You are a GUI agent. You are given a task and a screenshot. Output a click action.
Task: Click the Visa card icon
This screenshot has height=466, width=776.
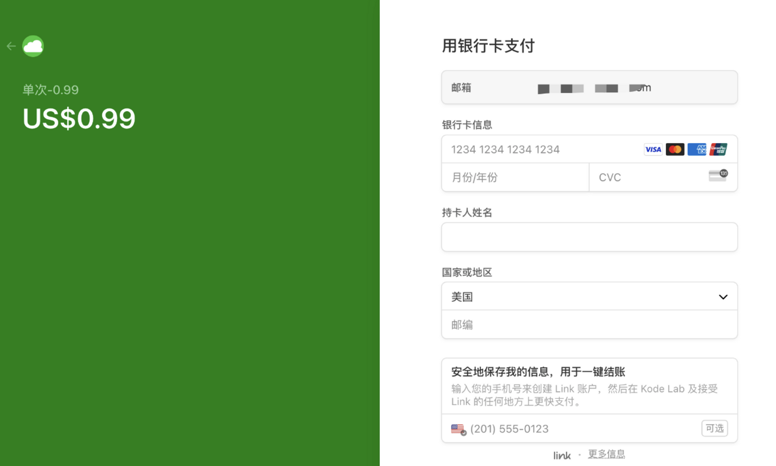(653, 149)
